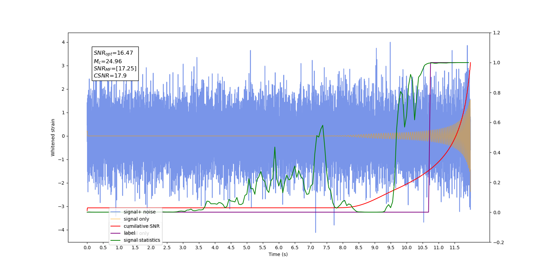This screenshot has width=544, height=272.
Task: Click the 9.5 tick on the time axis
Action: (391, 248)
